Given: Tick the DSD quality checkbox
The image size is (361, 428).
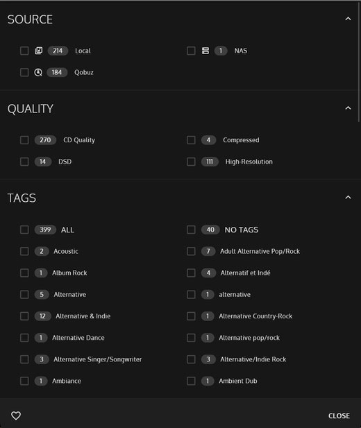Looking at the screenshot, I should [x=24, y=162].
